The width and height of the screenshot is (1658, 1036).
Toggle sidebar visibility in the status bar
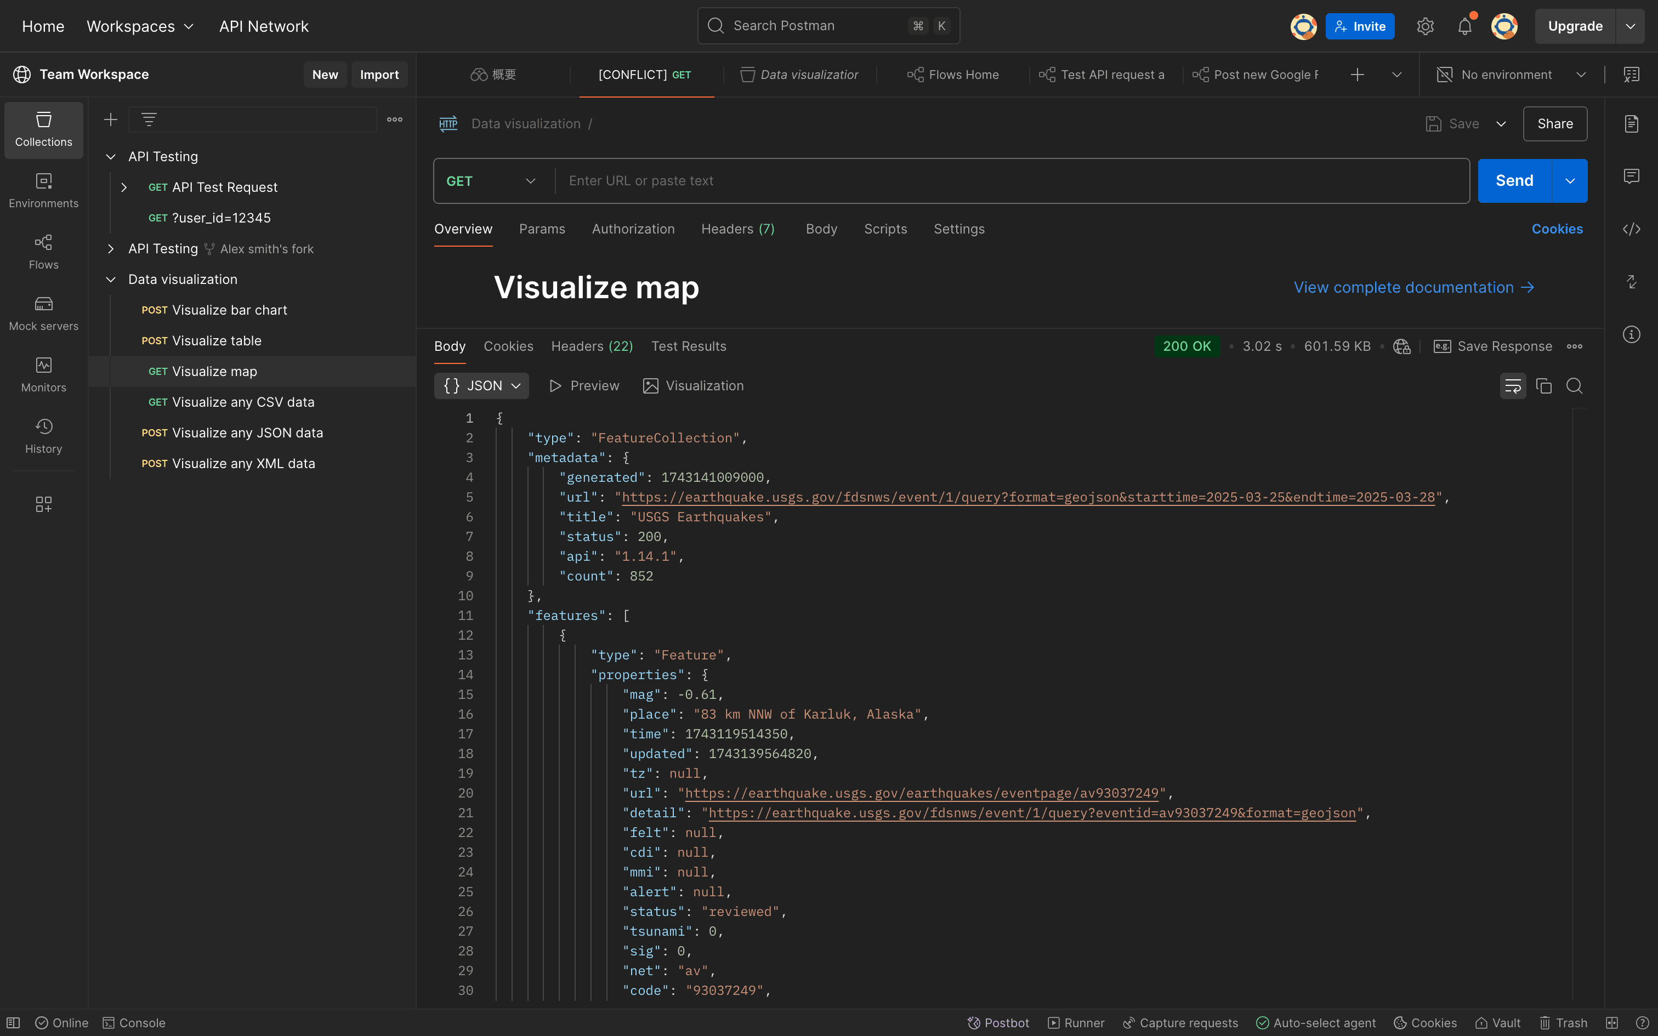13,1022
